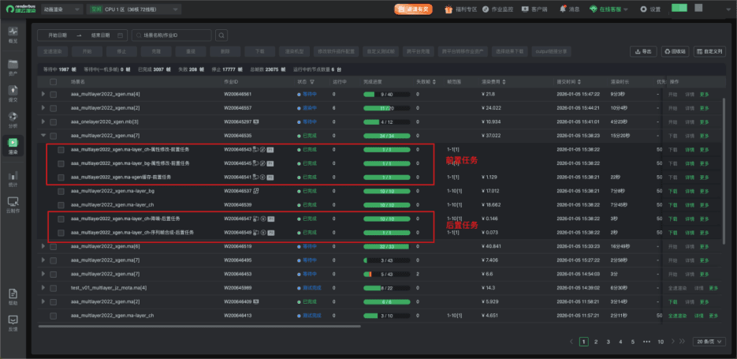
Task: Open the CPU 1区 zone dropdown
Action: (x=132, y=9)
